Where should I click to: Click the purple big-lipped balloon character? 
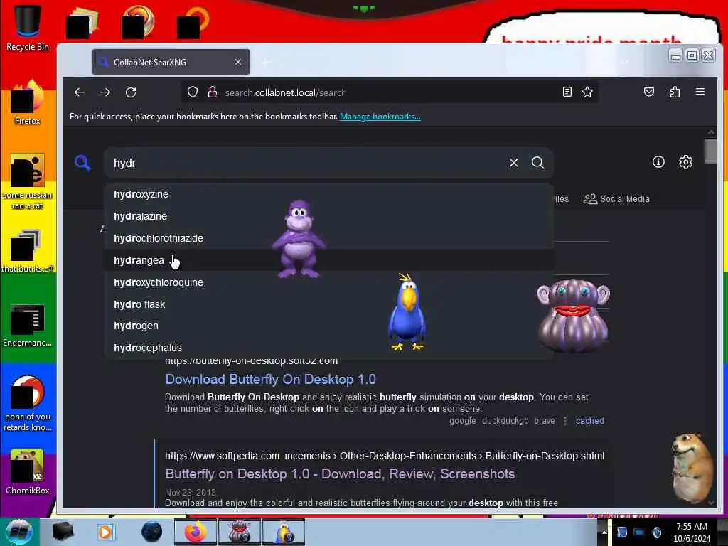tap(574, 316)
